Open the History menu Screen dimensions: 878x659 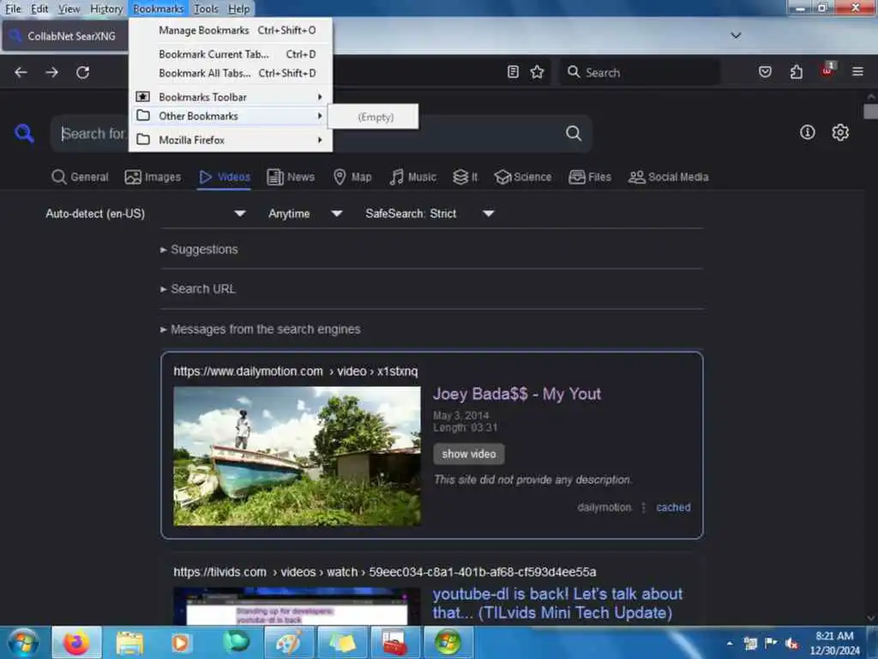[x=106, y=9]
